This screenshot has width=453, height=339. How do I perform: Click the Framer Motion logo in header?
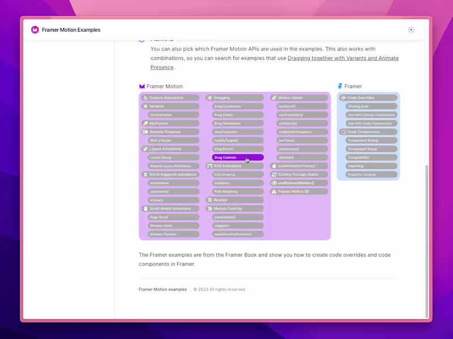pyautogui.click(x=35, y=30)
